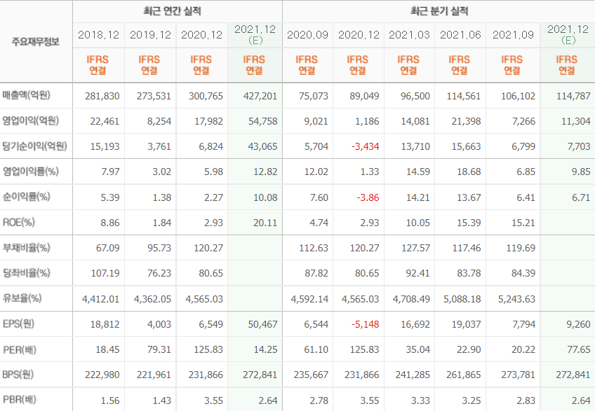This screenshot has width=595, height=411.
Task: Click the BPS value 273,781
Action: [x=518, y=375]
